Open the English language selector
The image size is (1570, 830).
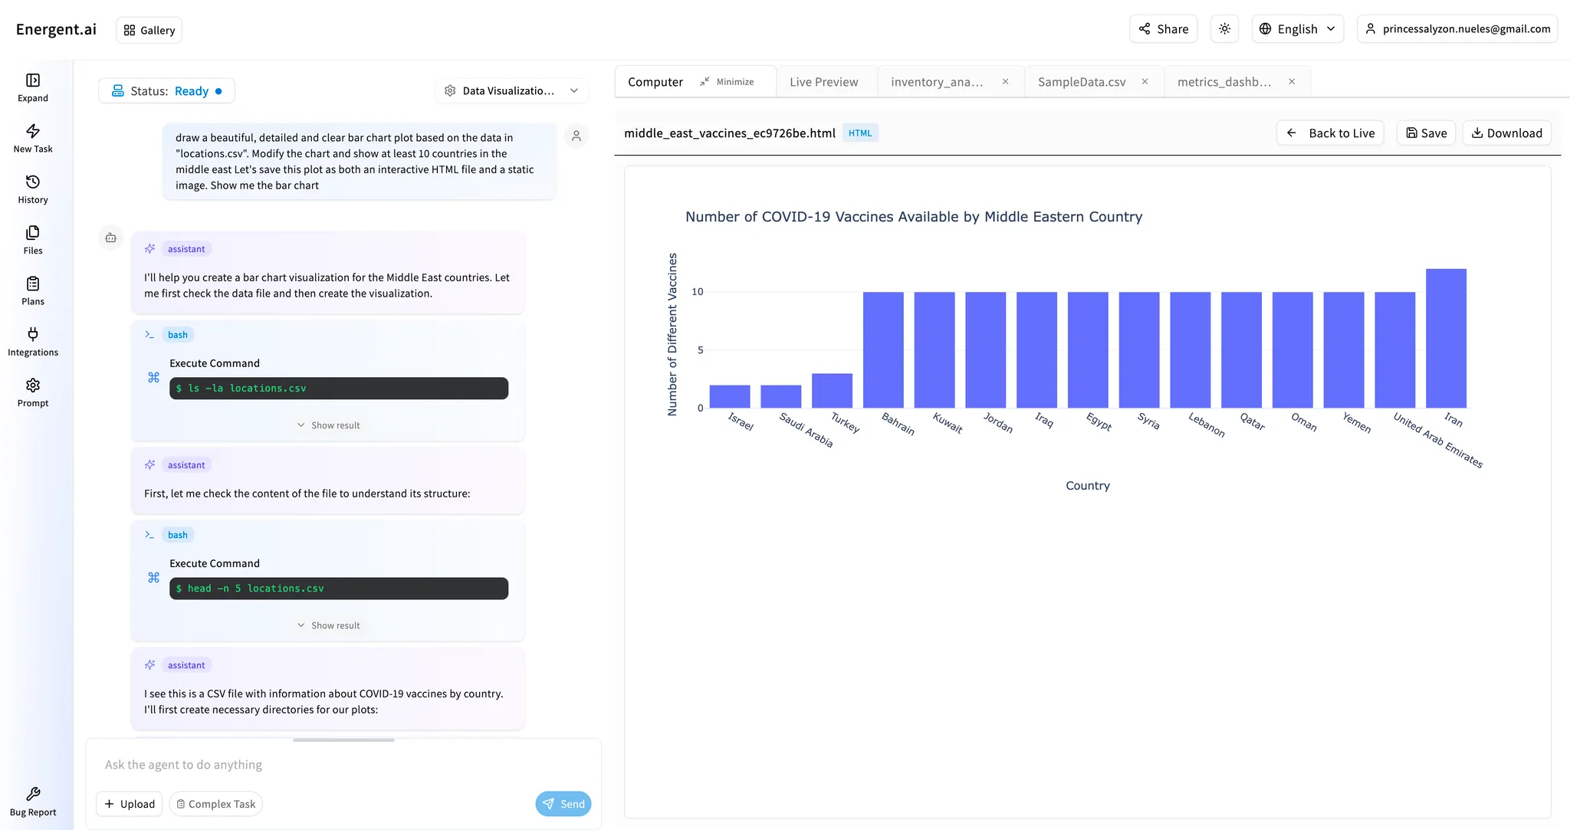(x=1297, y=28)
